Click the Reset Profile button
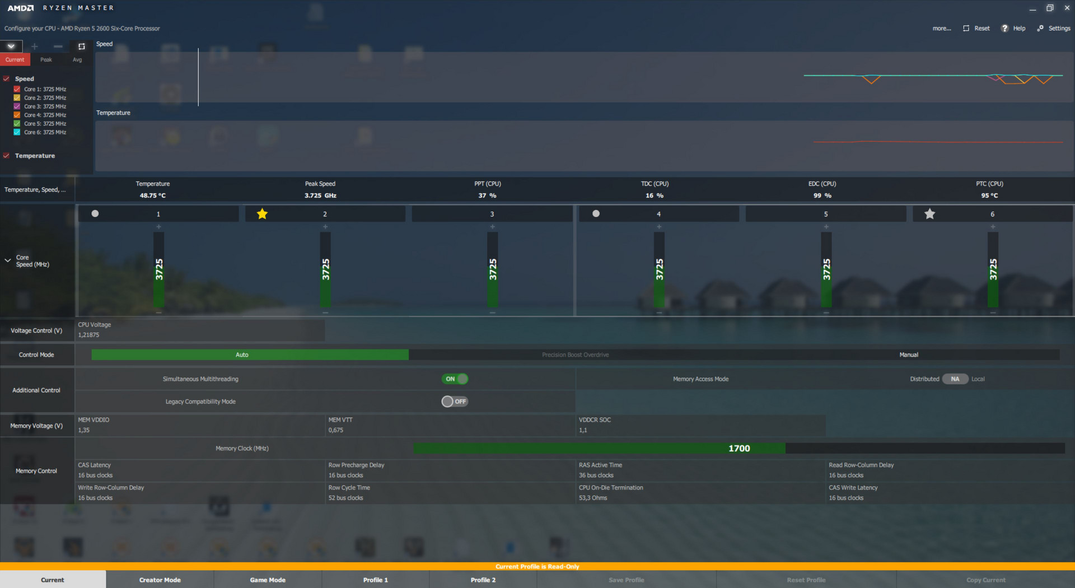The image size is (1075, 588). pos(806,580)
